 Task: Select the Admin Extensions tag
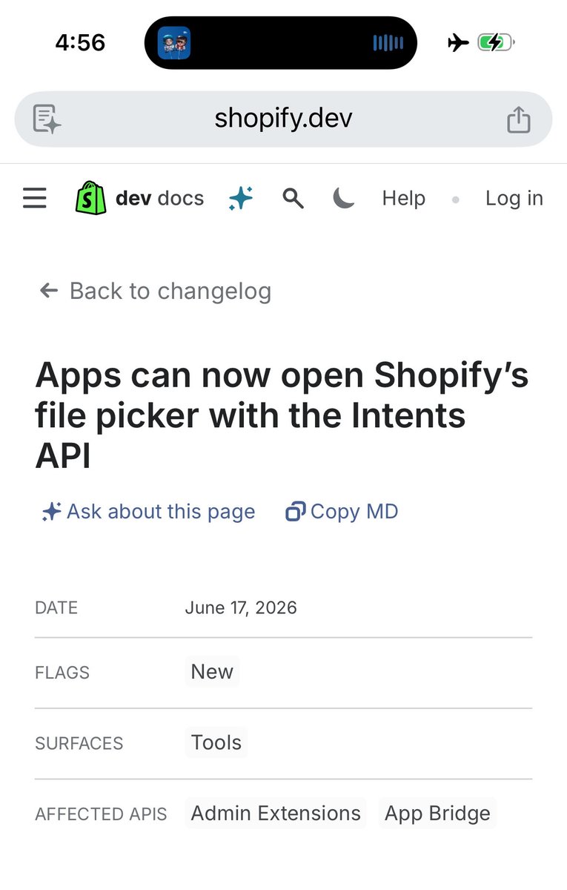point(276,813)
